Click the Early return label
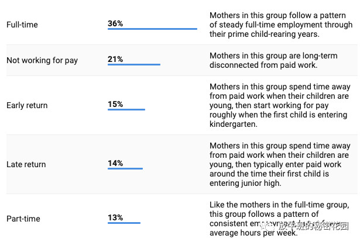Viewport: 360px width, 242px height. [27, 105]
